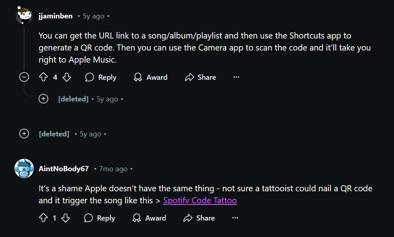Reply to jjaminben's comment
394x237 pixels.
point(101,77)
